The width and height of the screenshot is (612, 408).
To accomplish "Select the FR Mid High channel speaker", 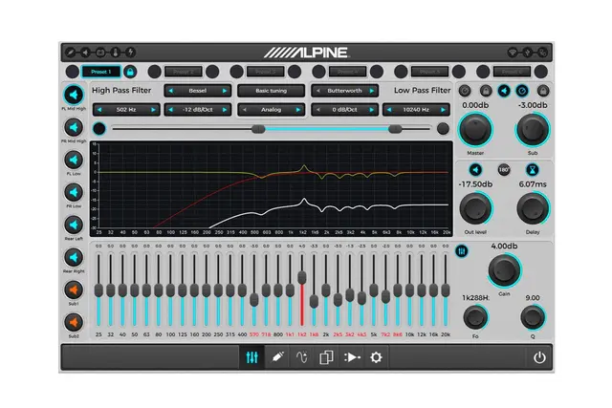I will tap(74, 127).
